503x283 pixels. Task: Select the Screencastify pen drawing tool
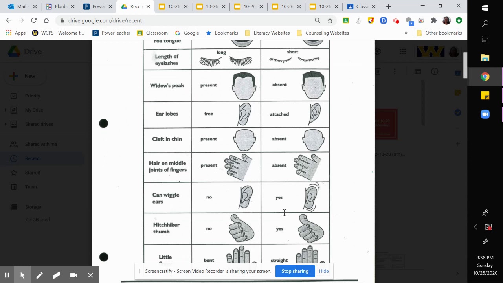(x=39, y=275)
